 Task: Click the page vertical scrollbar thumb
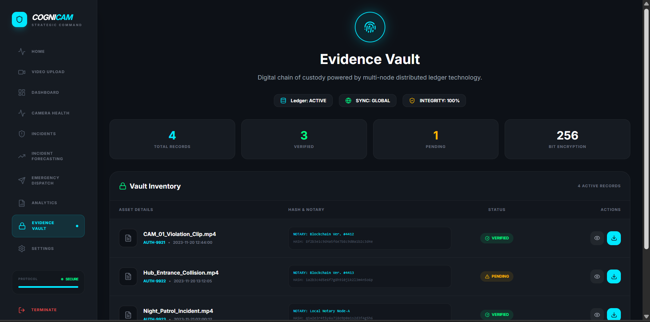646,129
